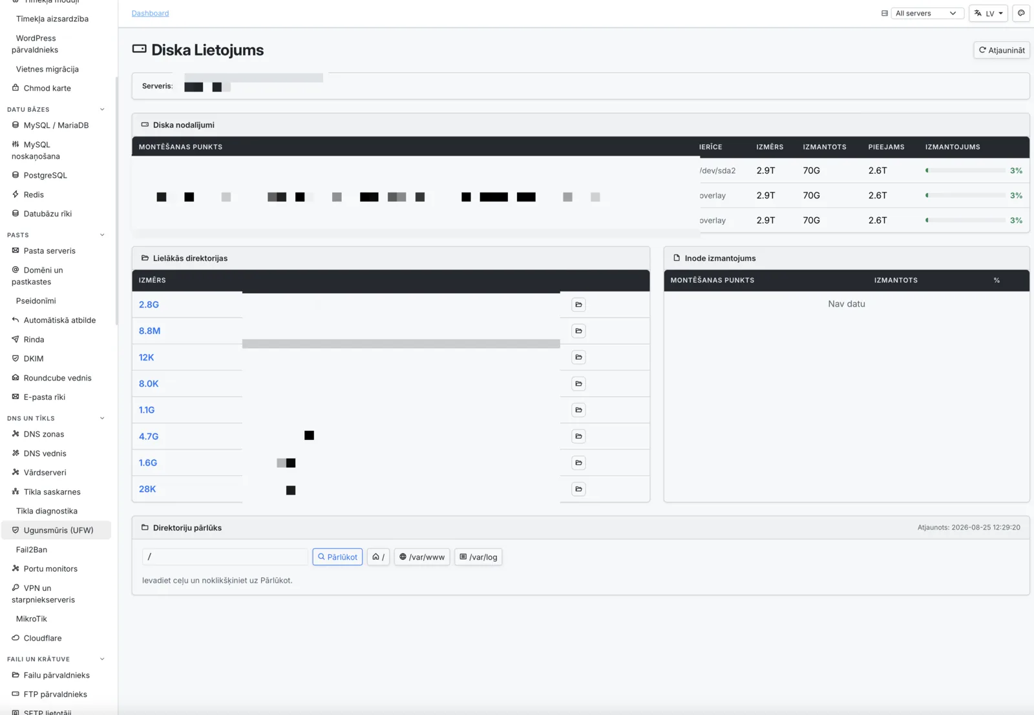Collapse the DNS UN TĪKLS sidebar section
This screenshot has width=1034, height=715.
pyautogui.click(x=102, y=419)
